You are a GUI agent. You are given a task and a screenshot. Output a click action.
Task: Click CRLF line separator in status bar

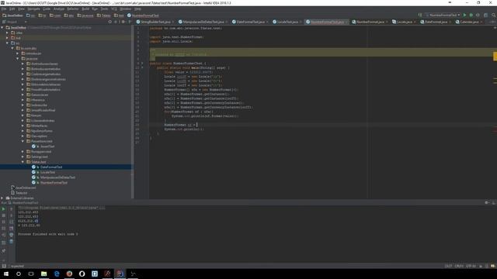[x=459, y=266]
